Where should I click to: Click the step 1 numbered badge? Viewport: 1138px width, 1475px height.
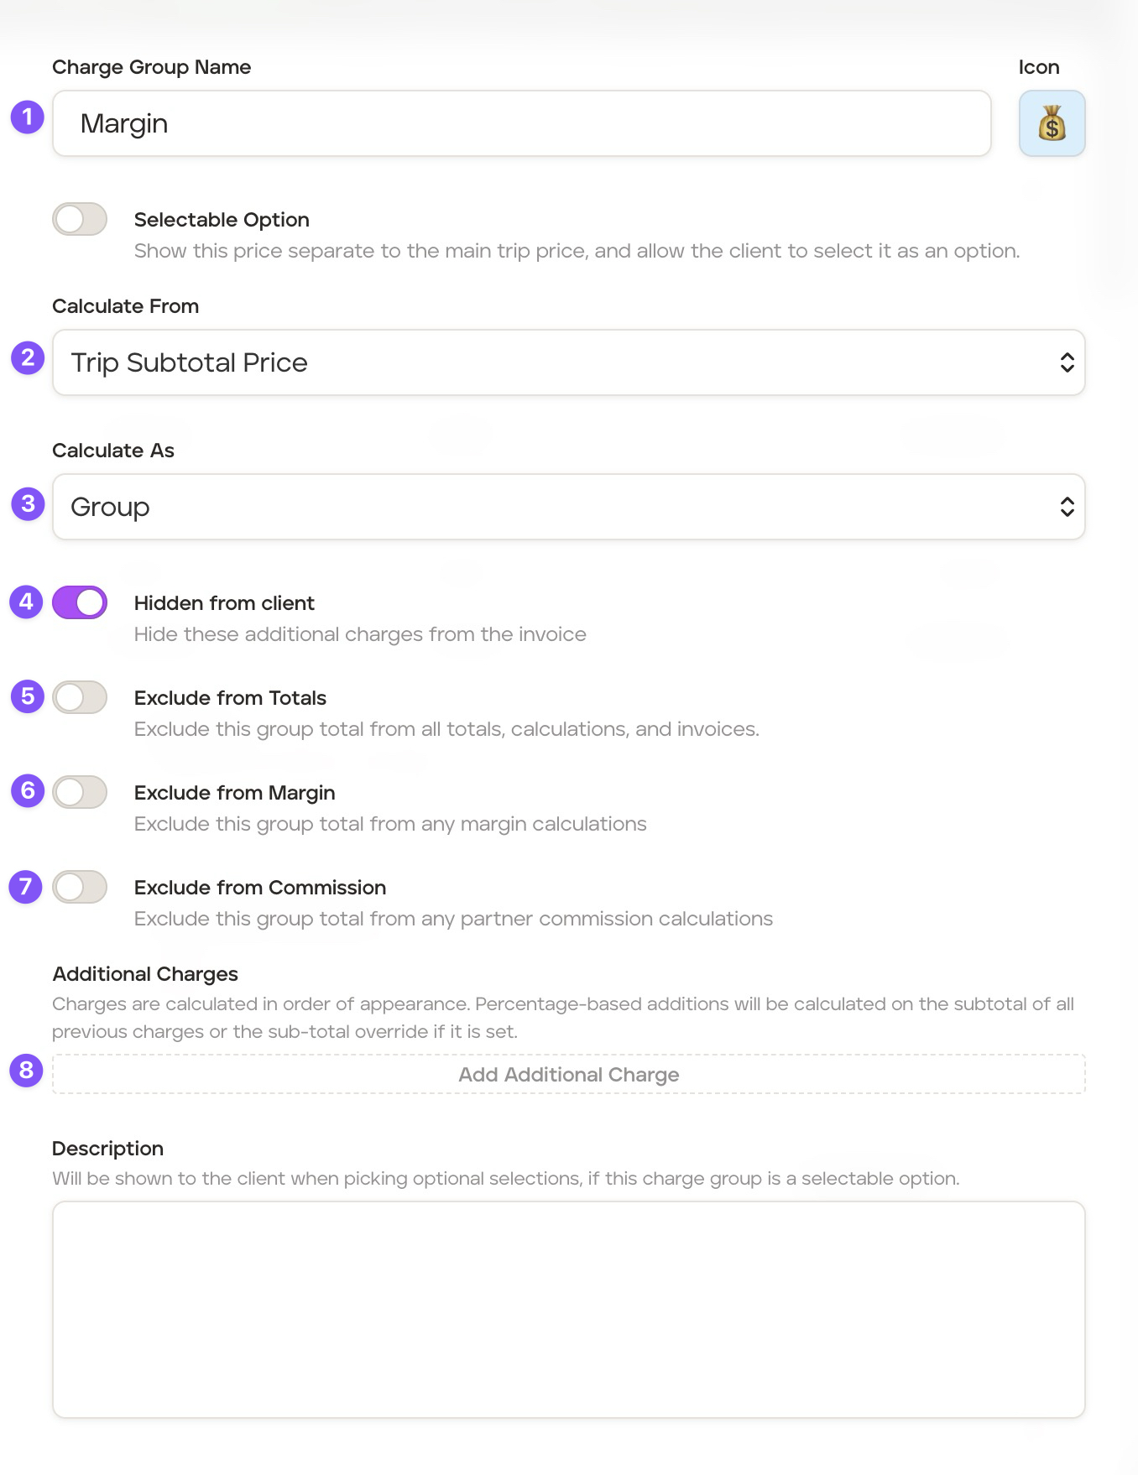pyautogui.click(x=27, y=117)
